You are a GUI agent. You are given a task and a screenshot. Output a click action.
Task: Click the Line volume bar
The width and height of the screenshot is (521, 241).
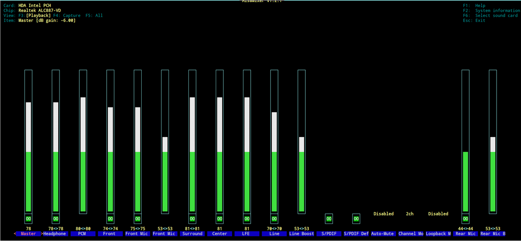tap(274, 141)
